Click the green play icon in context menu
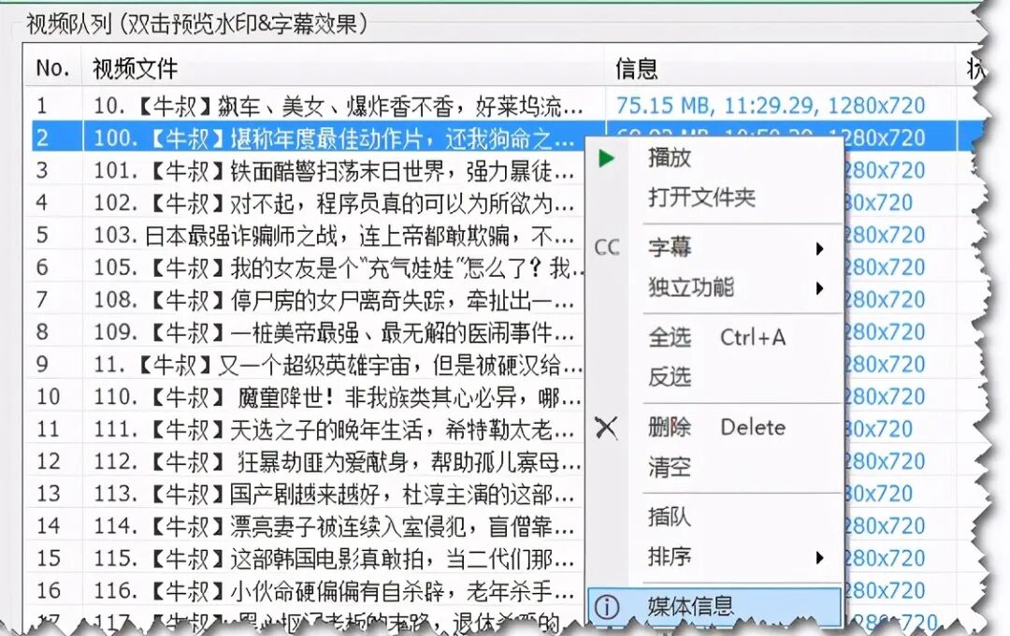 [x=606, y=158]
